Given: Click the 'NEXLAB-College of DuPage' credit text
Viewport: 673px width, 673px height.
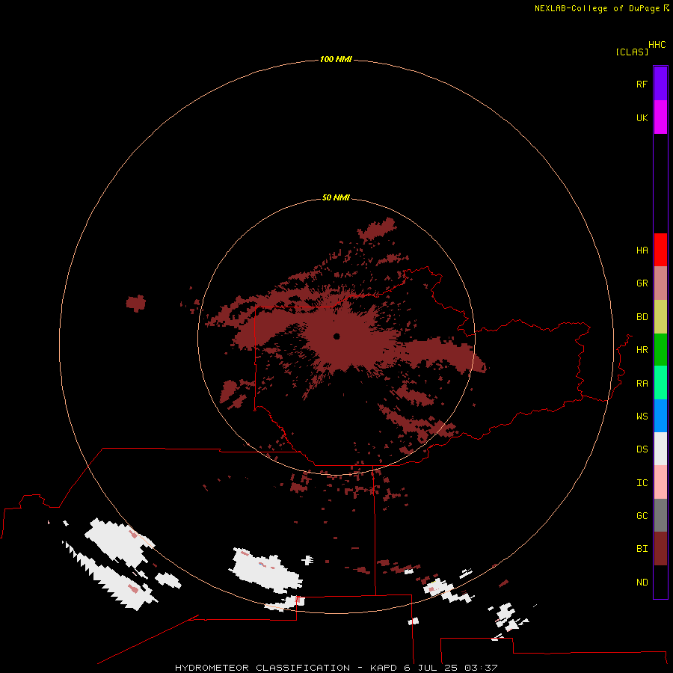Looking at the screenshot, I should coord(597,8).
